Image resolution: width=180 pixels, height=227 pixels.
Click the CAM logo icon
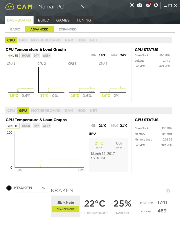tap(10, 7)
